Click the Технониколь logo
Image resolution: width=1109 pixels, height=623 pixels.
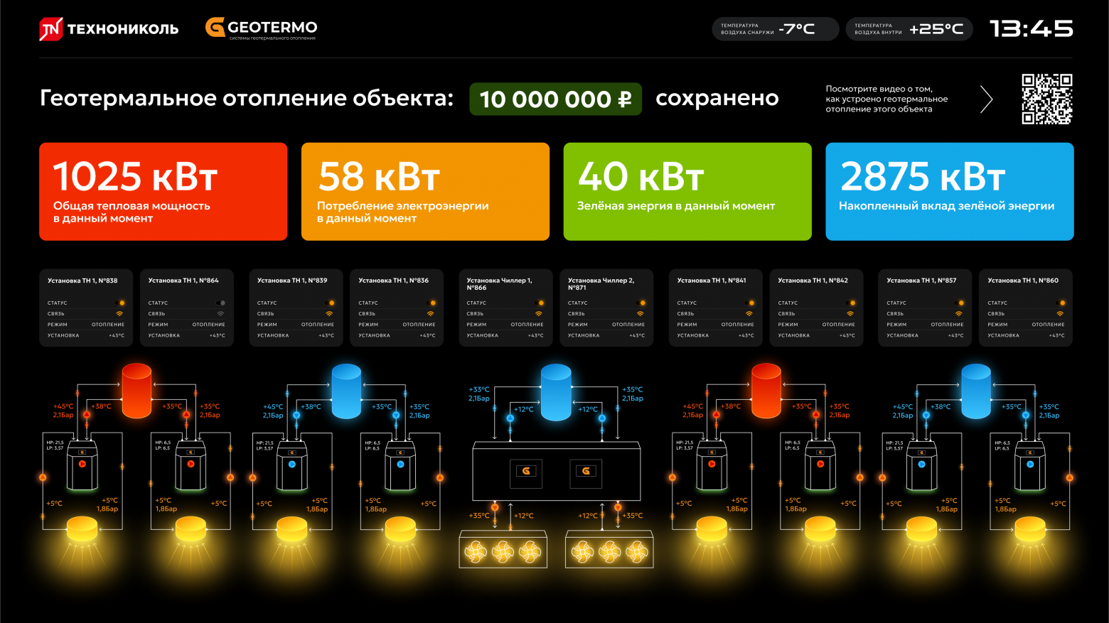tap(109, 29)
